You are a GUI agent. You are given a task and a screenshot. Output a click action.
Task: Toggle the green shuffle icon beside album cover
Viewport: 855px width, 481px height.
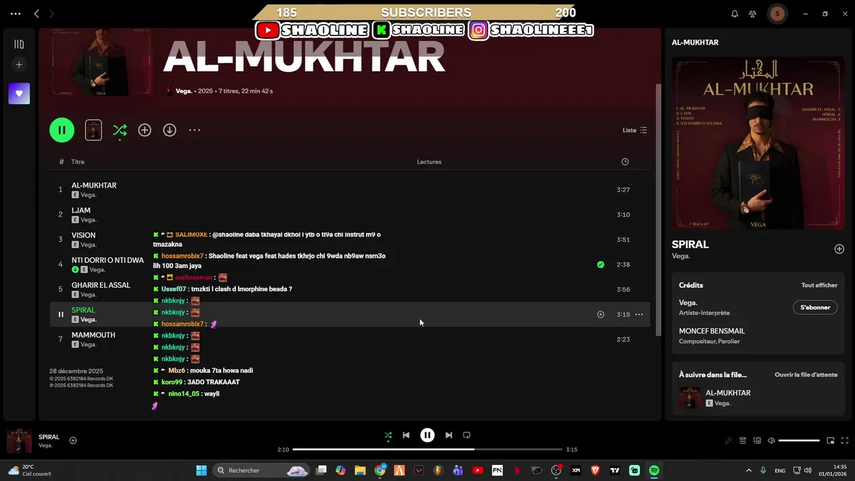pos(120,130)
